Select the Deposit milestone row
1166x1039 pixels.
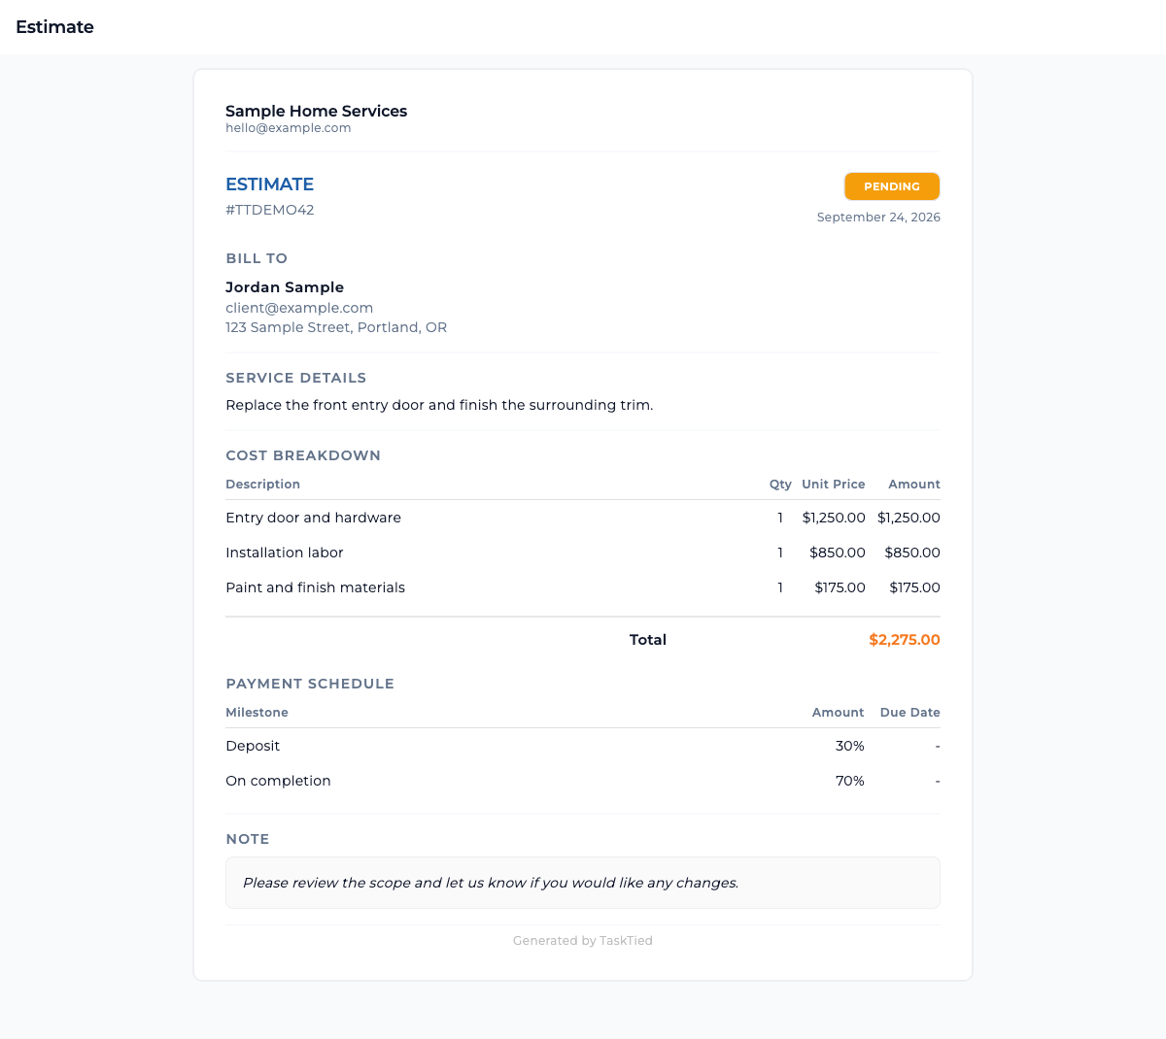click(583, 746)
